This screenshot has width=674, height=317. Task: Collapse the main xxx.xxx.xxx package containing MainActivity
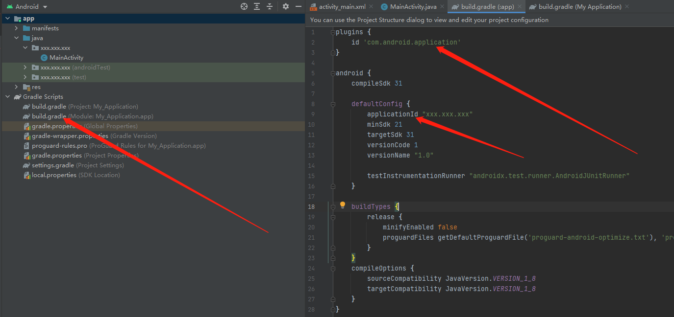25,48
